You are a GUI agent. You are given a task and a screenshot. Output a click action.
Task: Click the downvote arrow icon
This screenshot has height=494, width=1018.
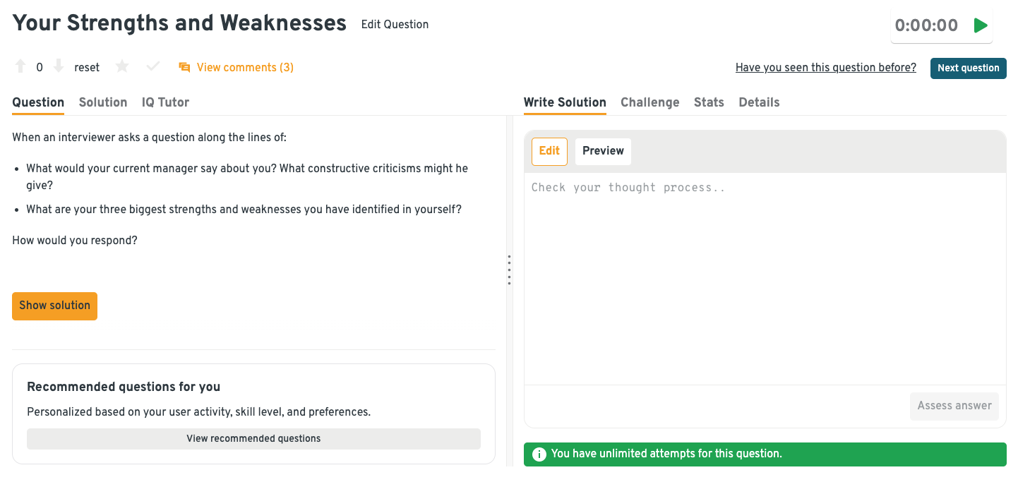click(59, 67)
